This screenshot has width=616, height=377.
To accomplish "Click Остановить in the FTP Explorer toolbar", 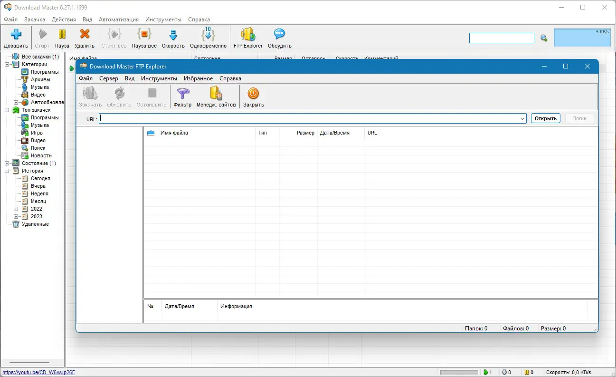I will tap(152, 97).
